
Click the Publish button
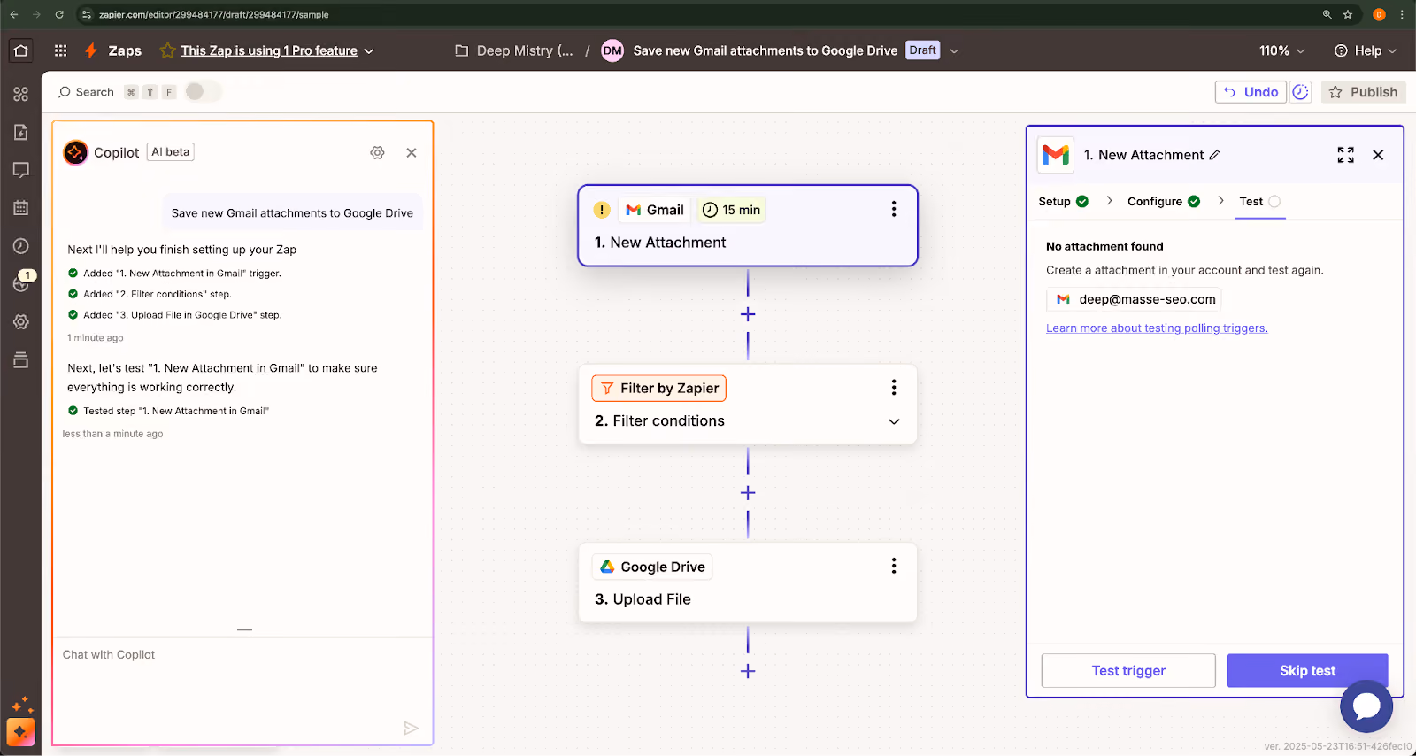click(x=1363, y=92)
